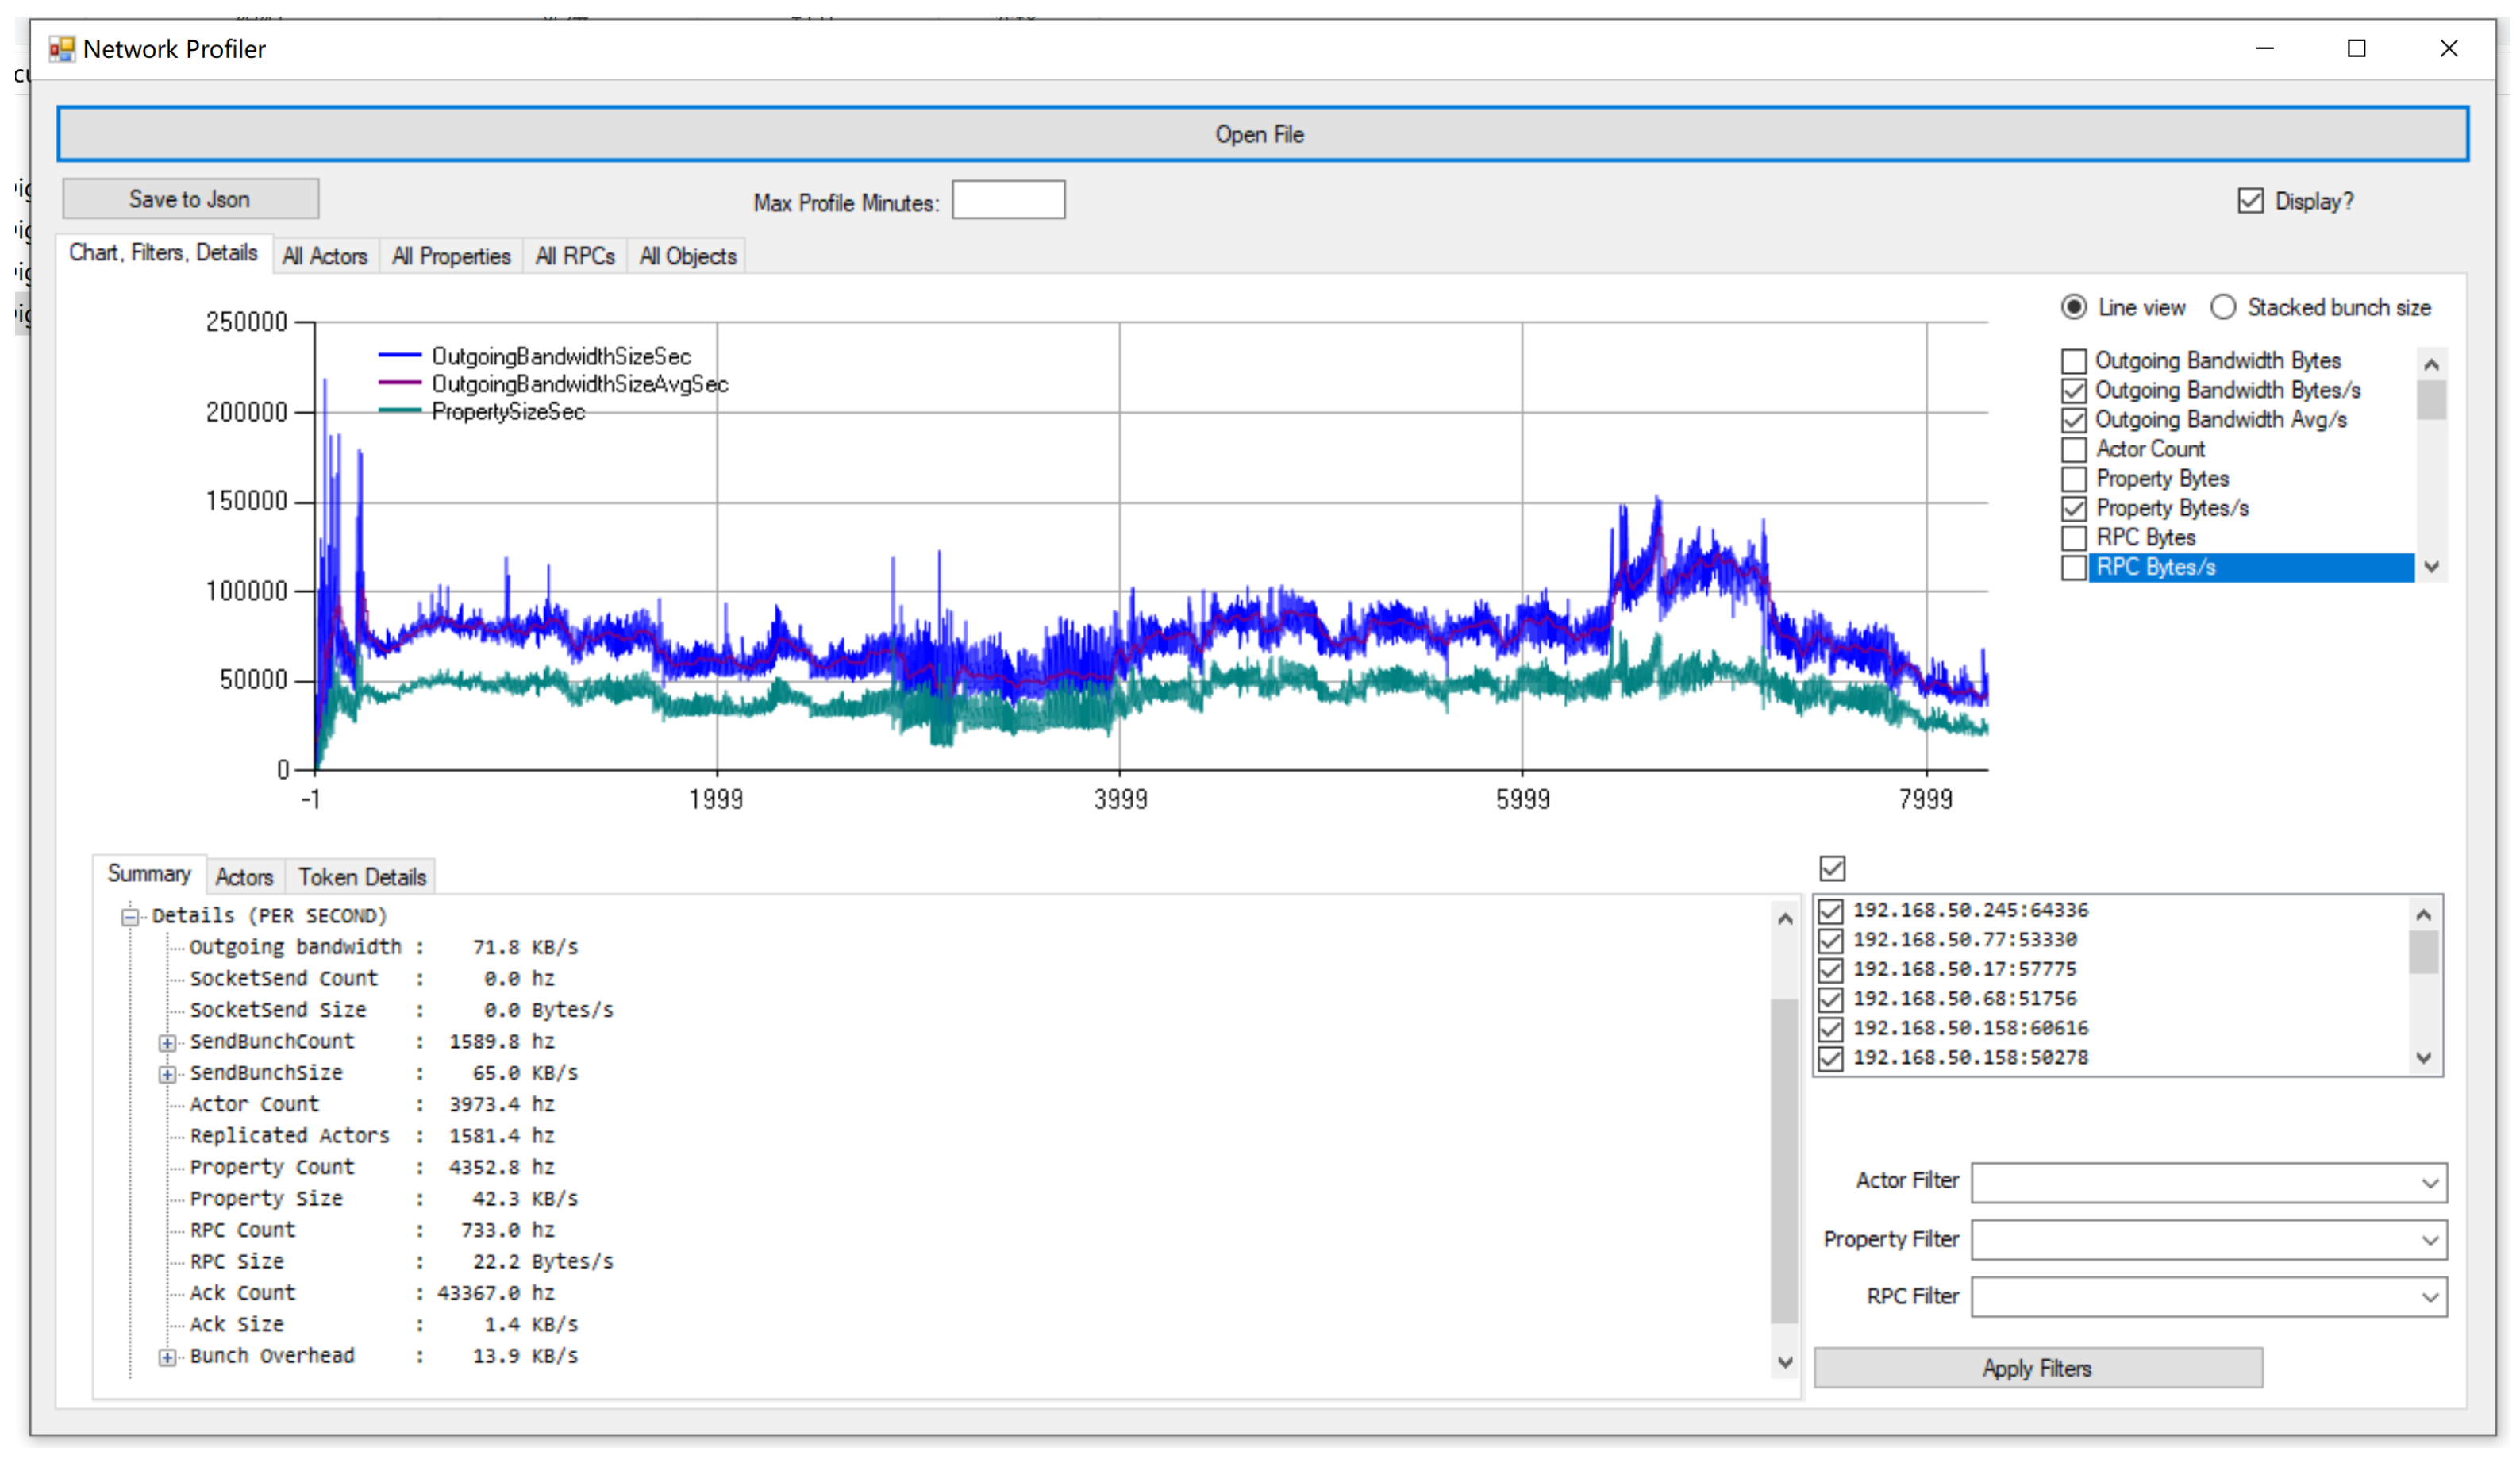Enable the Actor Count checkbox
2520x1467 pixels.
tap(2074, 450)
